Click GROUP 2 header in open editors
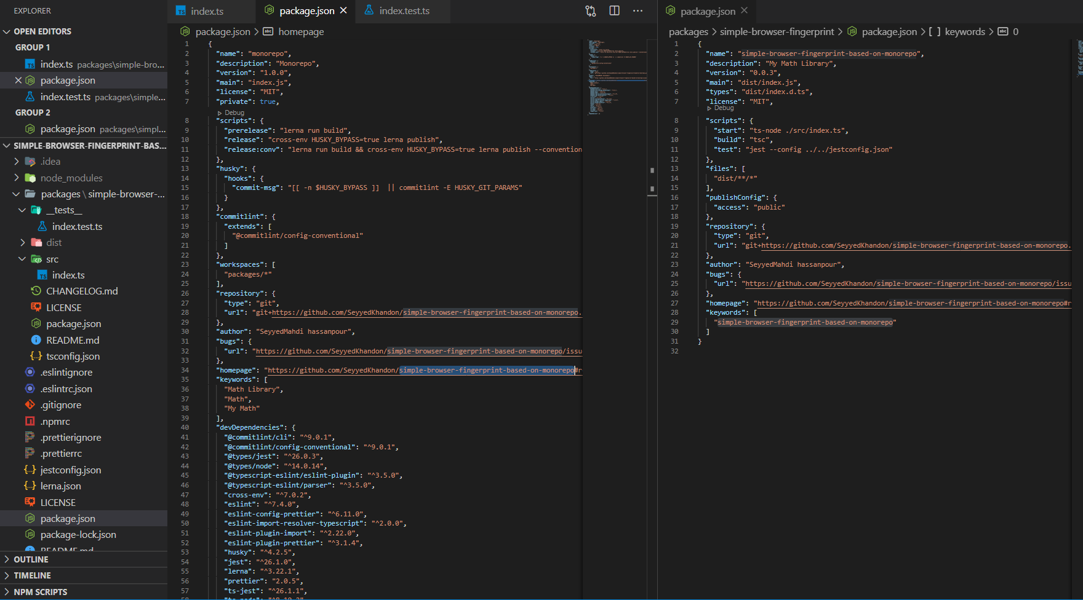The width and height of the screenshot is (1083, 600). [33, 112]
